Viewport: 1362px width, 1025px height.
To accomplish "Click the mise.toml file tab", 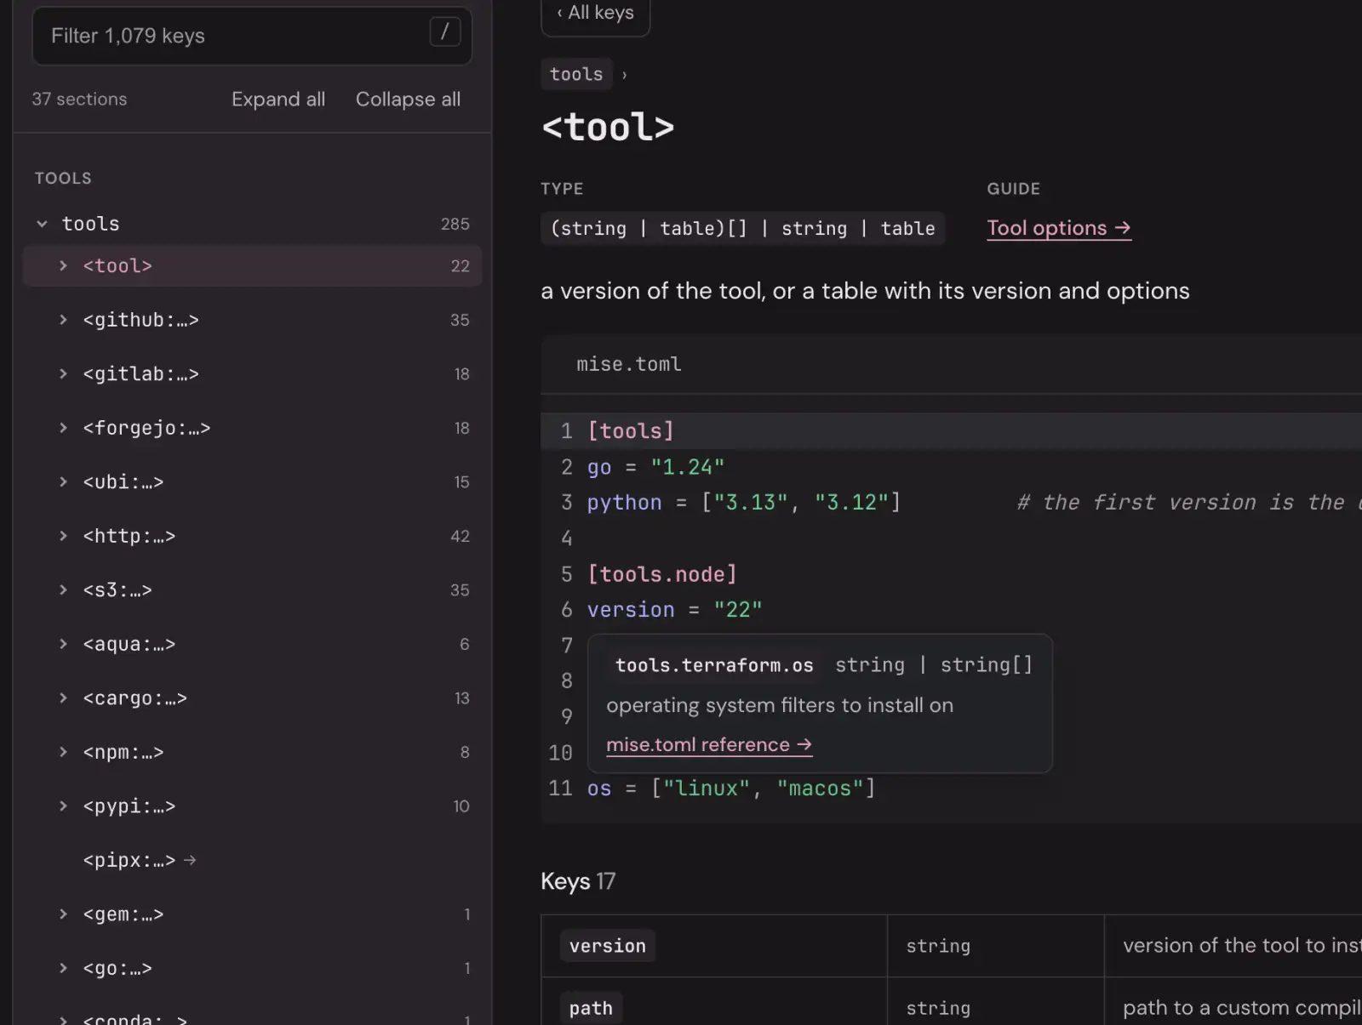I will [629, 364].
